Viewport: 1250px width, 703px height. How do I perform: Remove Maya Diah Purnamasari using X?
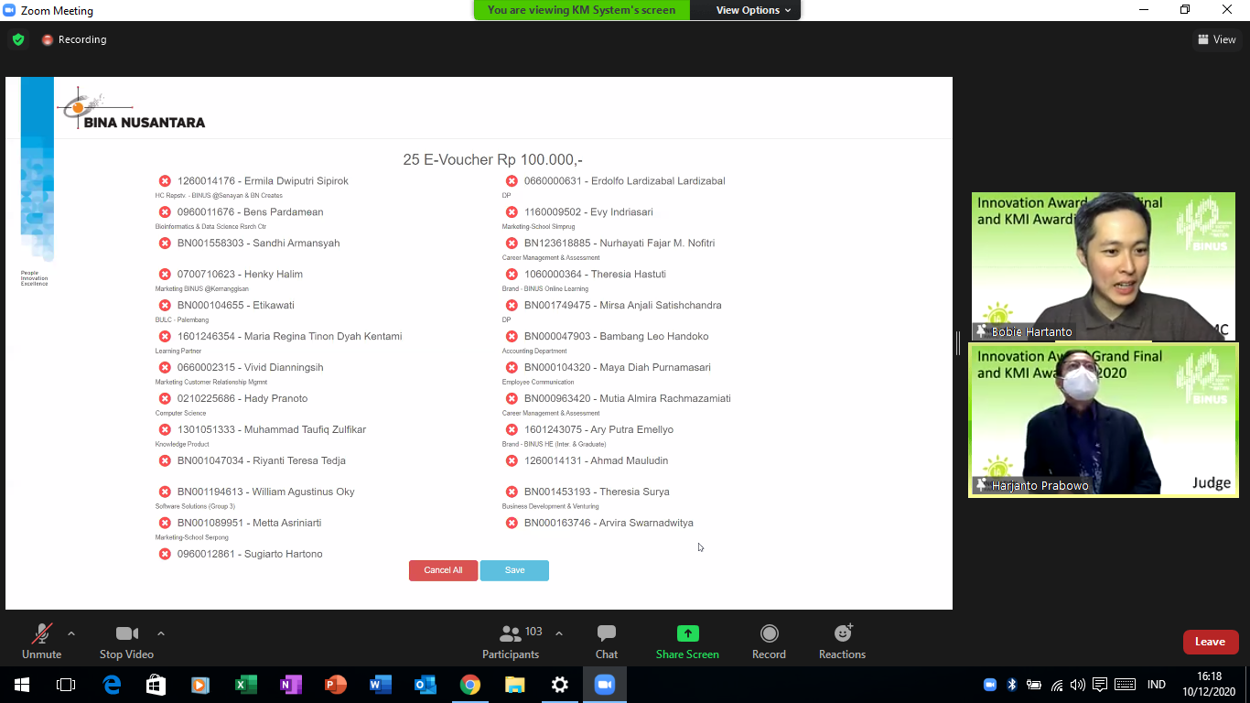point(512,368)
